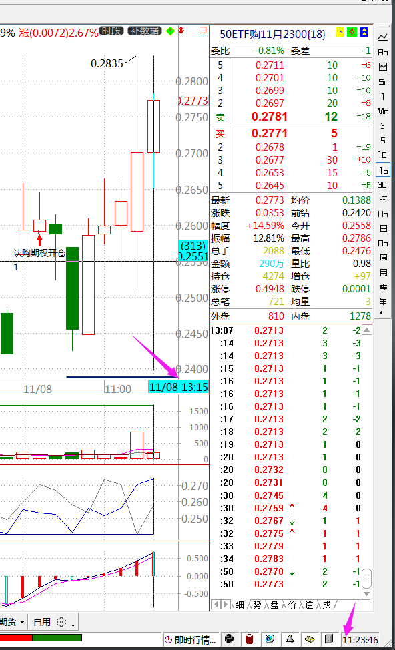
Task: Open the 细 tab under tick list
Action: [x=240, y=605]
